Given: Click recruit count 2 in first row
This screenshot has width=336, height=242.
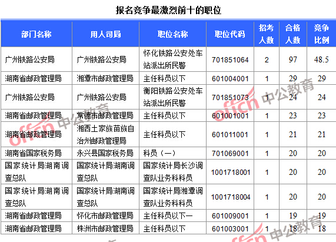Looking at the screenshot, I should 267,60.
